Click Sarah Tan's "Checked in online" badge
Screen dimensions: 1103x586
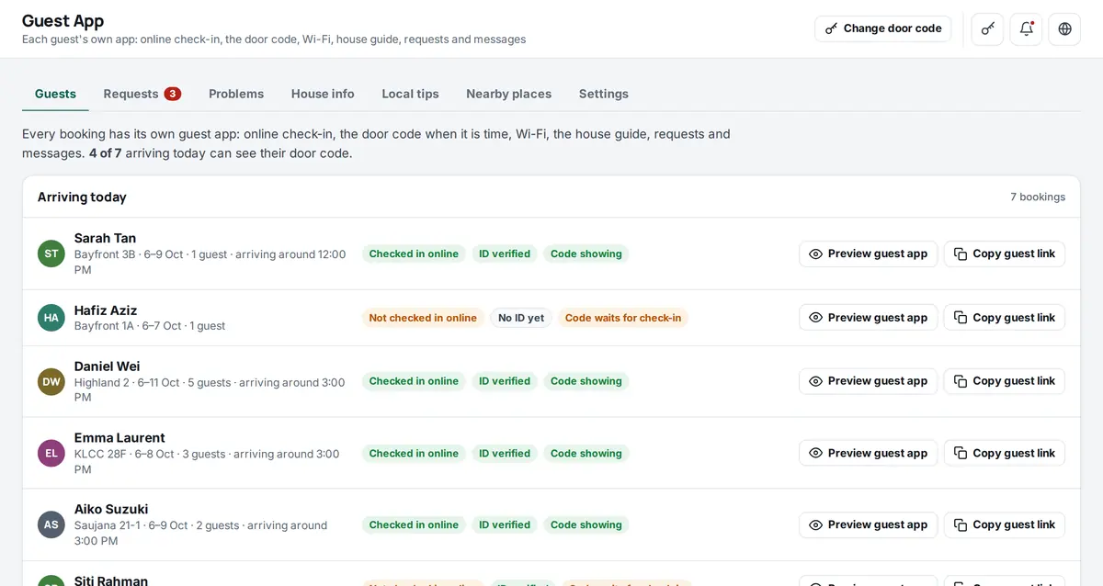coord(414,254)
